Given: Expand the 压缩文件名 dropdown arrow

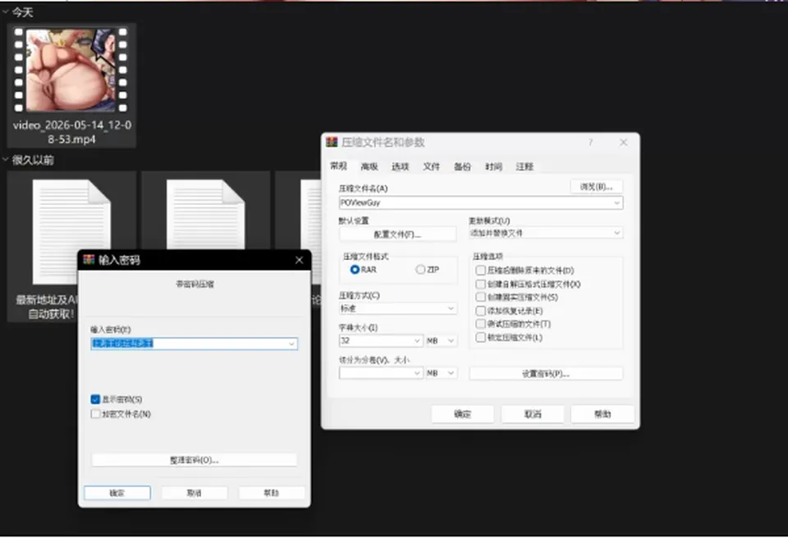Looking at the screenshot, I should (616, 203).
